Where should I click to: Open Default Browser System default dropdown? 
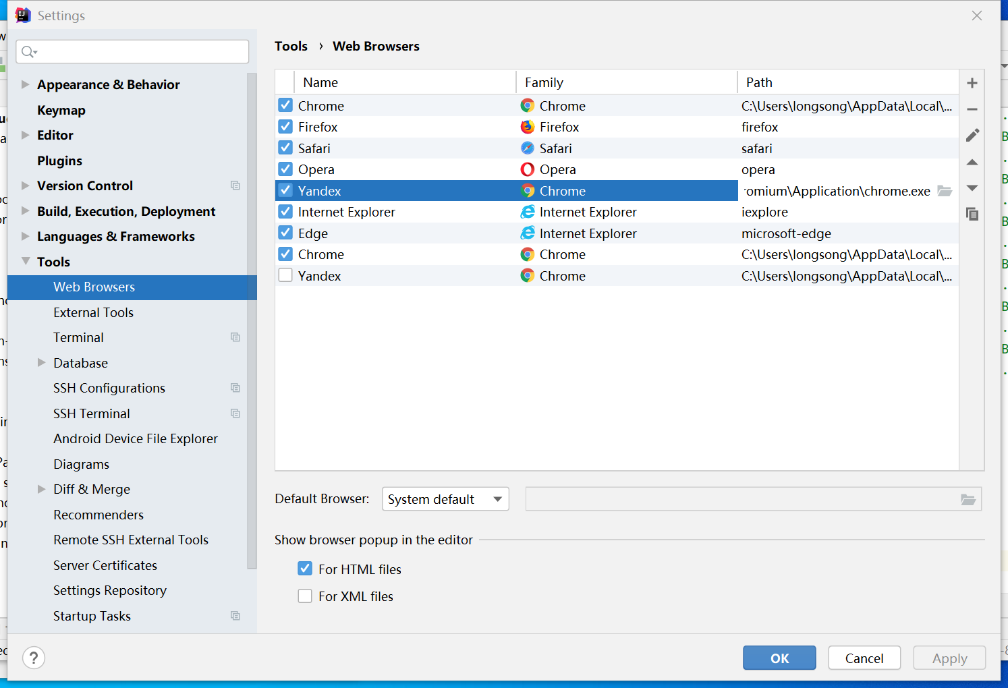coord(445,499)
